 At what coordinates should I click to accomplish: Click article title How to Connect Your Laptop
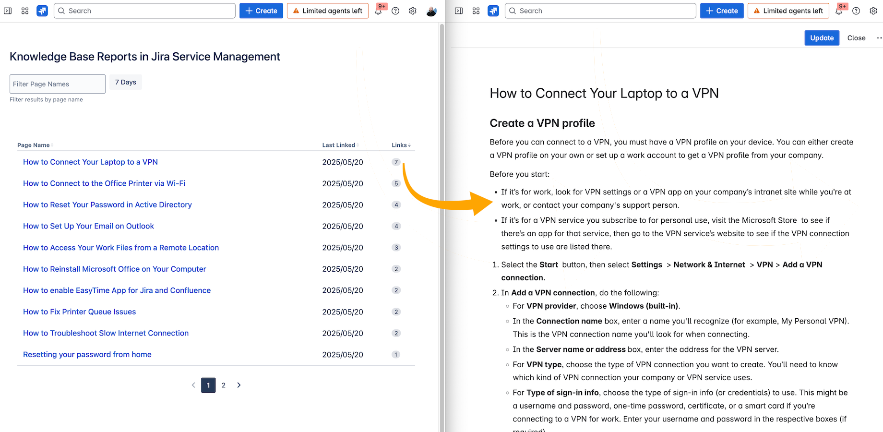pos(604,93)
